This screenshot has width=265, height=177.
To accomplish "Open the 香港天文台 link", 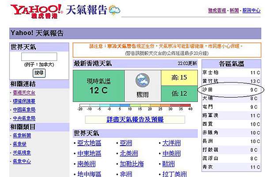I will click(24, 93).
